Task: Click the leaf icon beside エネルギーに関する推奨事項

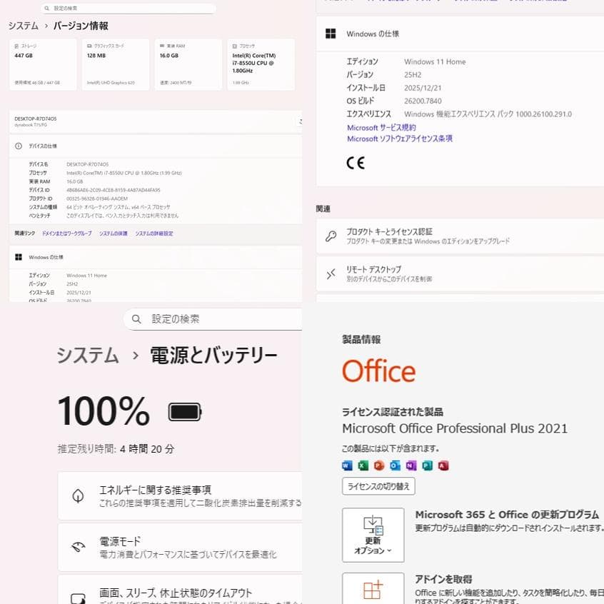Action: [x=79, y=495]
